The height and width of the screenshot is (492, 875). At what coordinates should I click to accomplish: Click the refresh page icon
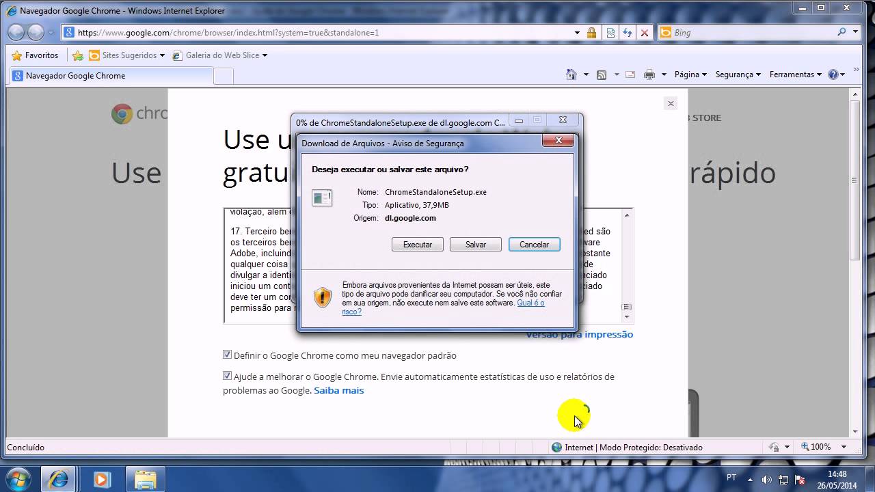point(628,32)
